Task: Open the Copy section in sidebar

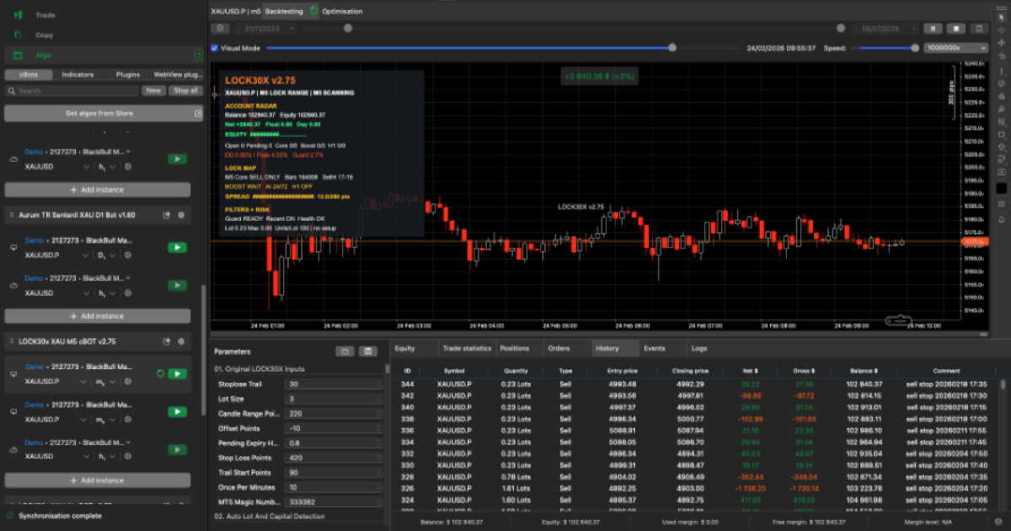Action: pyautogui.click(x=44, y=35)
